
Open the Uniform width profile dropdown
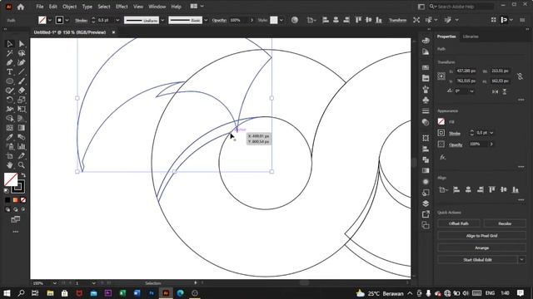(x=162, y=20)
